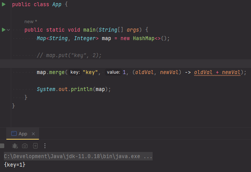Click the commented map.put line
The height and width of the screenshot is (172, 251).
point(69,55)
